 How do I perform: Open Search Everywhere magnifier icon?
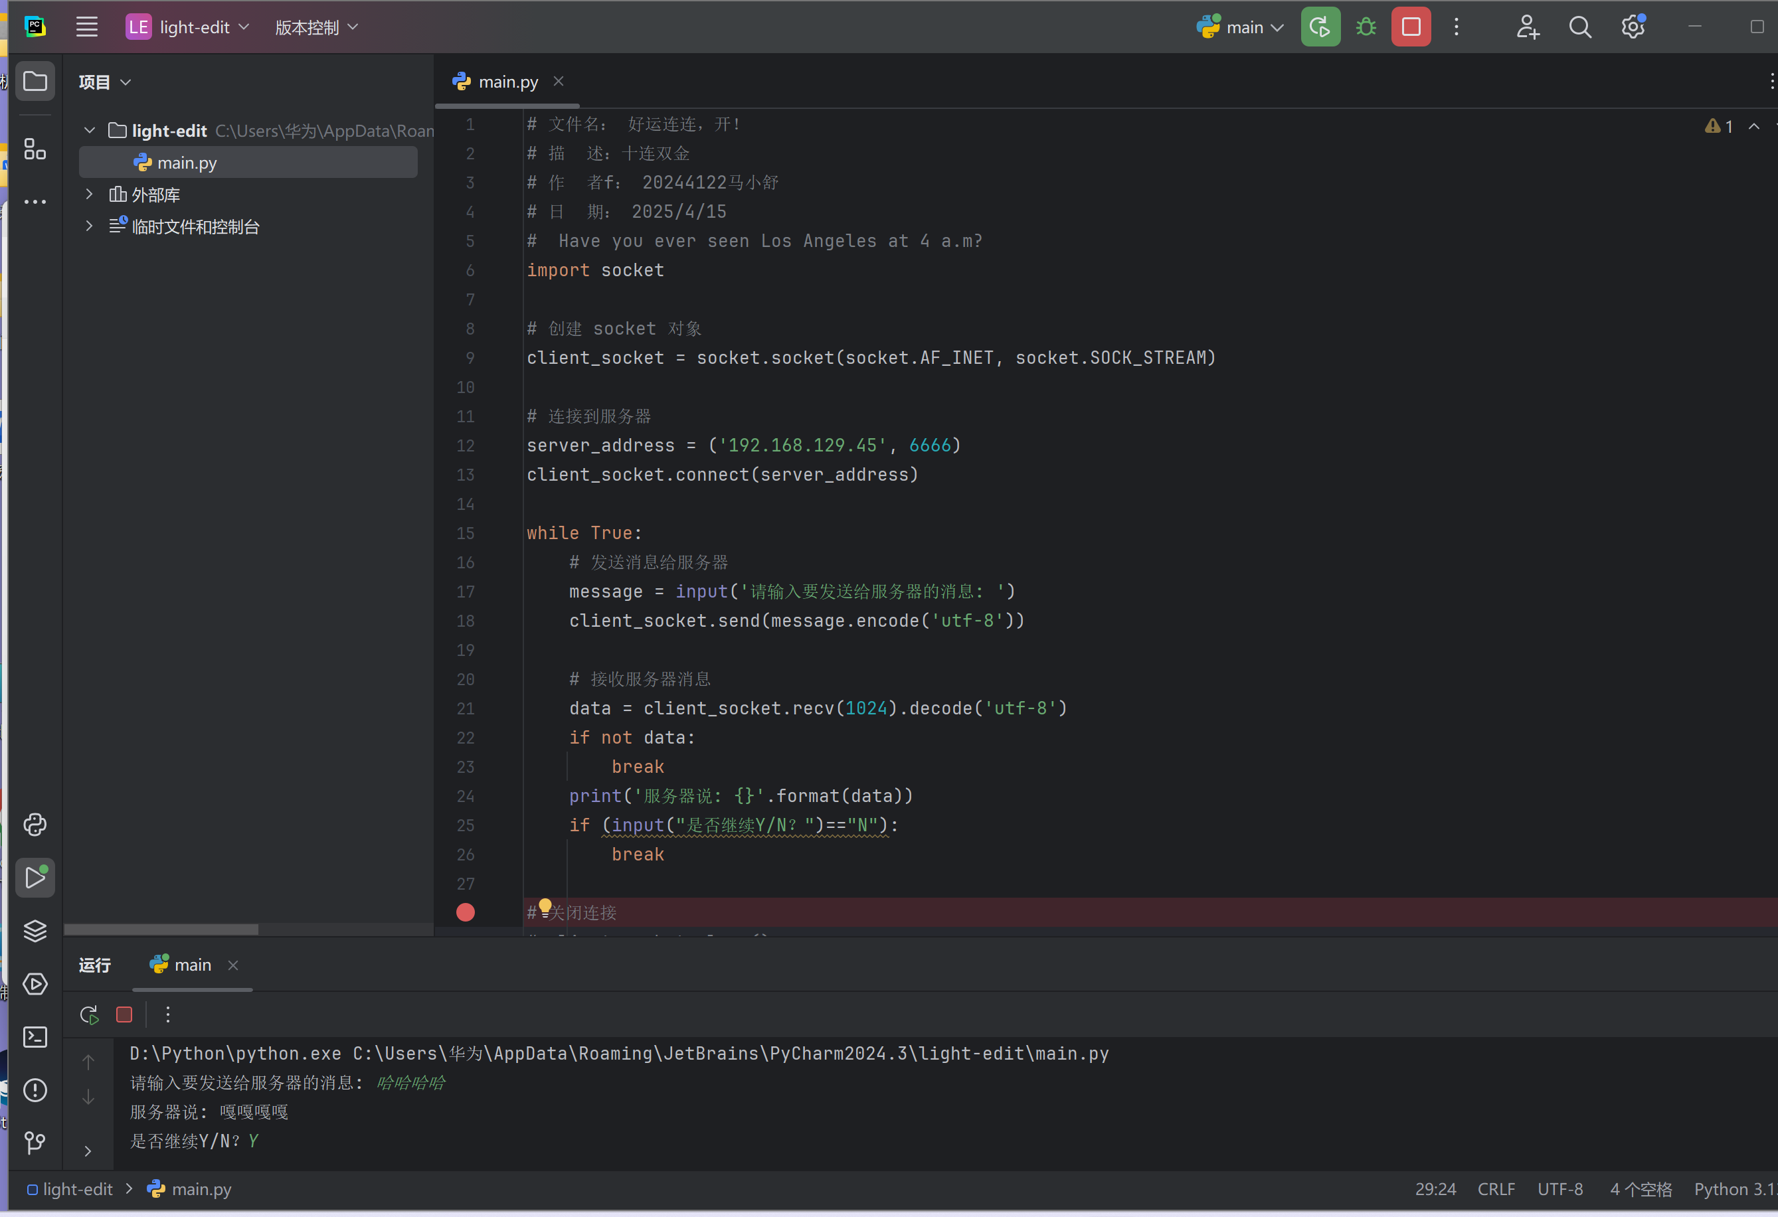1580,27
